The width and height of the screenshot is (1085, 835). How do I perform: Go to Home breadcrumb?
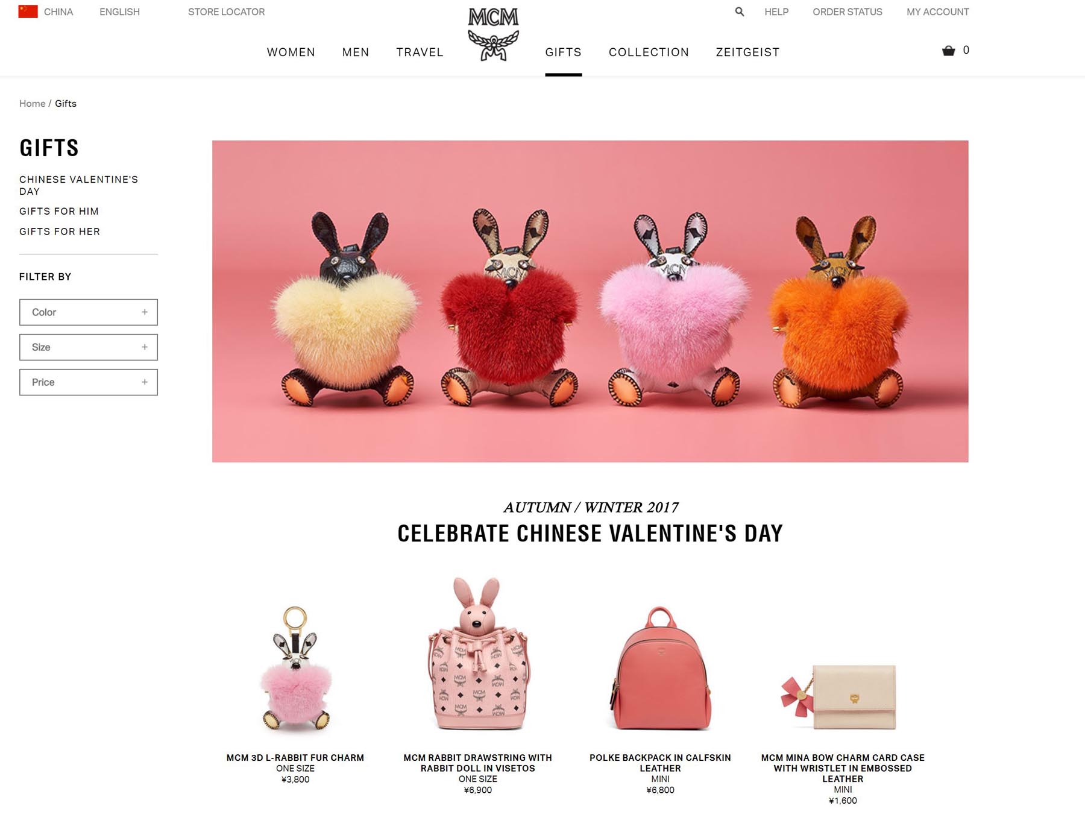coord(32,103)
